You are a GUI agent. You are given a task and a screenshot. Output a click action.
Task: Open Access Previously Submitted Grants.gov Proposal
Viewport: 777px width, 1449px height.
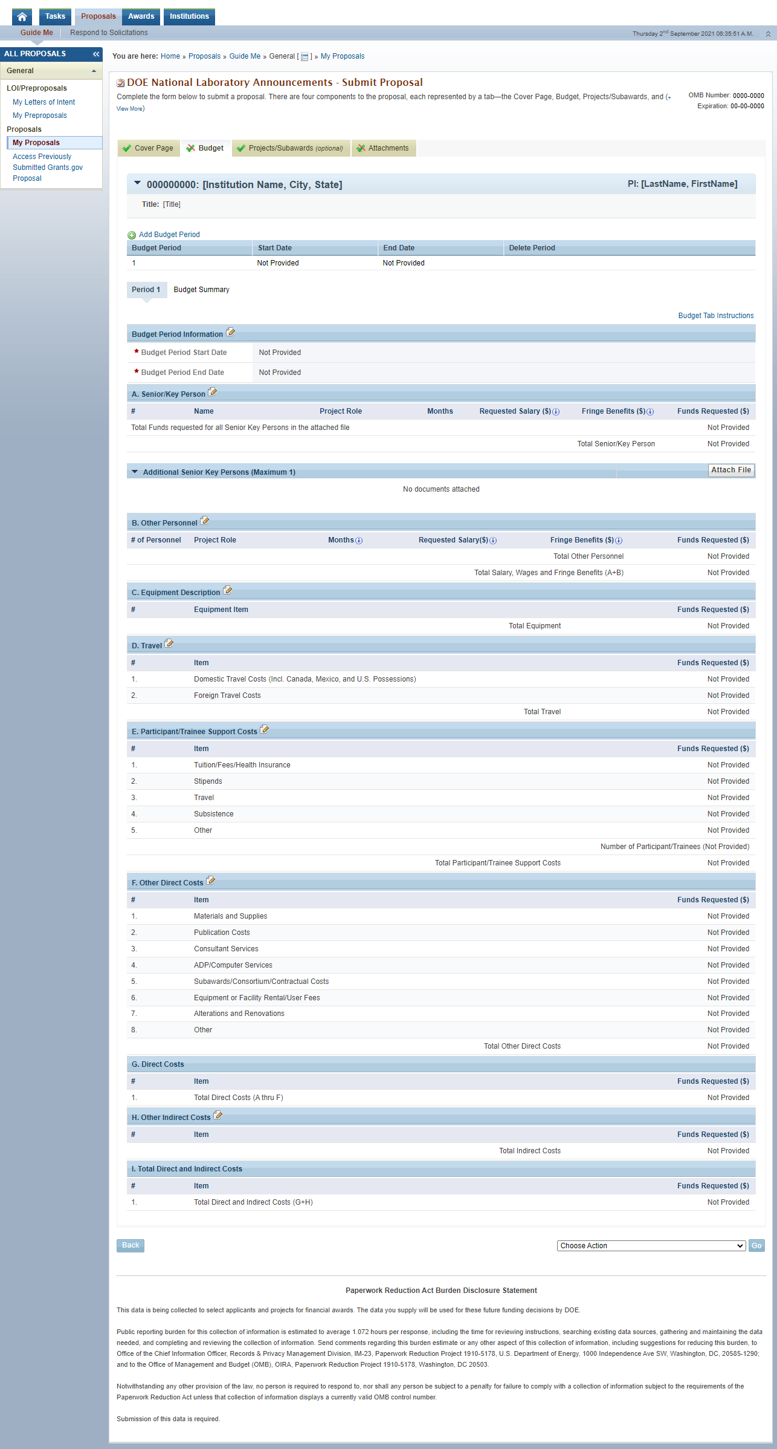[48, 168]
